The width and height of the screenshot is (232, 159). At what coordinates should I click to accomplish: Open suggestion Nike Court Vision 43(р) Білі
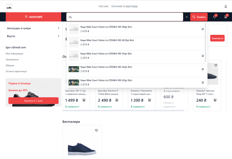pos(106,80)
